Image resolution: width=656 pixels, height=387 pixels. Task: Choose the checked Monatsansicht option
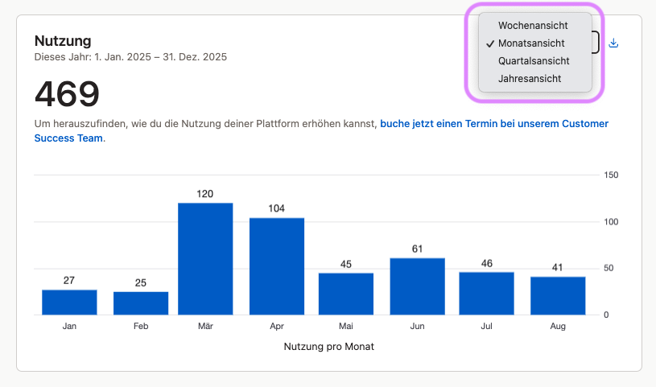(531, 43)
